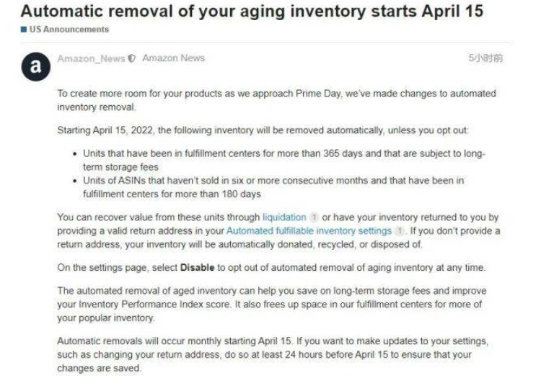Open Automated fulfillable inventory settings link
541x391 pixels.
(309, 230)
